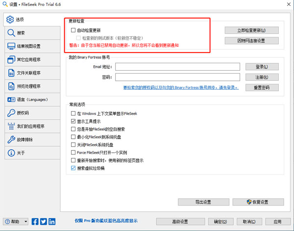Click the preview icon for 预览处理程序

pyautogui.click(x=11, y=86)
